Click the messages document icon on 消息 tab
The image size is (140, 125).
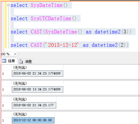pyautogui.click(x=21, y=61)
